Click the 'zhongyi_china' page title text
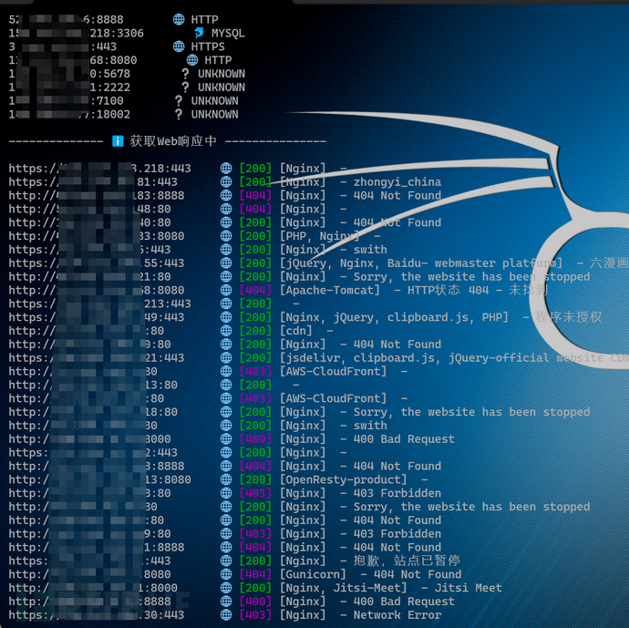This screenshot has height=628, width=629. tap(397, 181)
